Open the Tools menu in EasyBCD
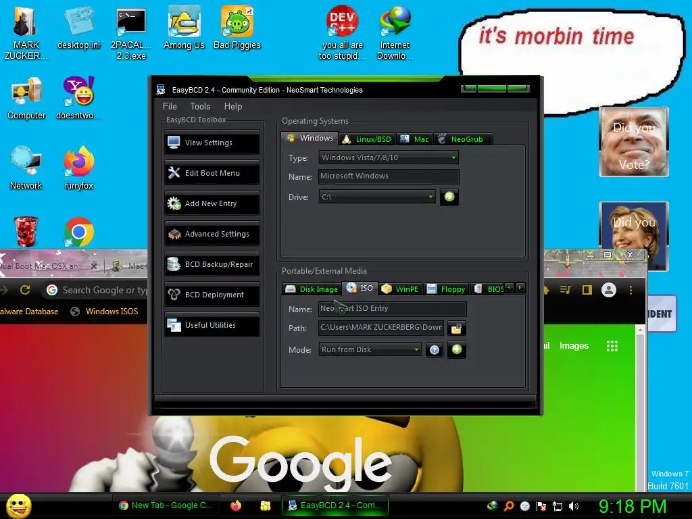The width and height of the screenshot is (692, 519). [200, 106]
